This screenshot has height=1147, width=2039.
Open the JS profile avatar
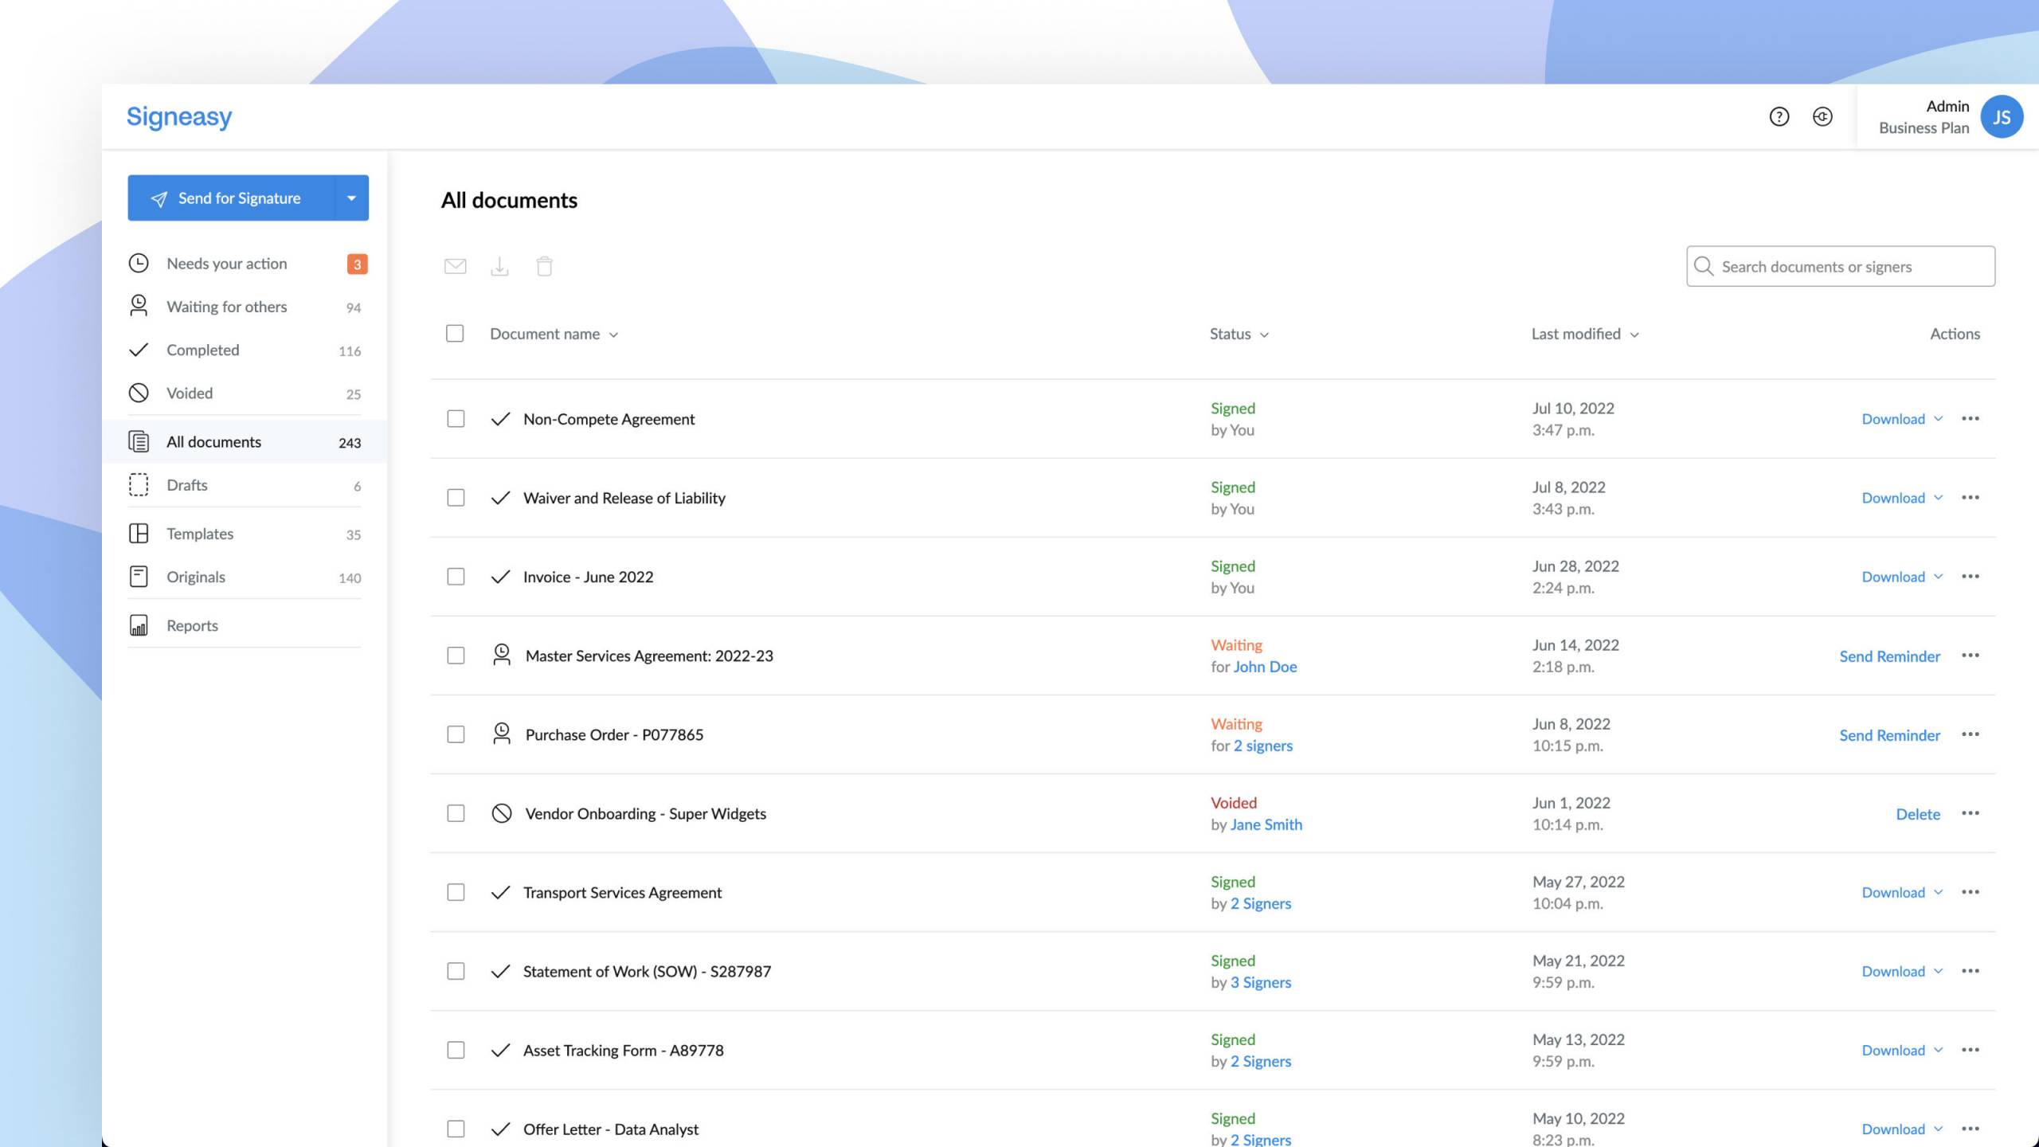2002,117
